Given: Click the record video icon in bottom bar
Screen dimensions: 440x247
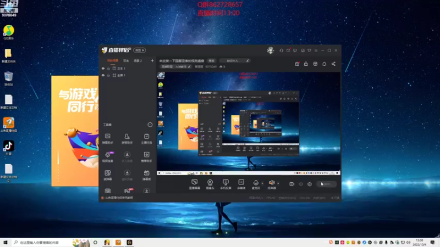Looking at the screenshot, I should point(292,184).
